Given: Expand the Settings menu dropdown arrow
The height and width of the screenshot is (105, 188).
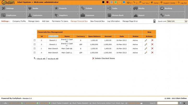Looking at the screenshot, I should click(x=25, y=7).
